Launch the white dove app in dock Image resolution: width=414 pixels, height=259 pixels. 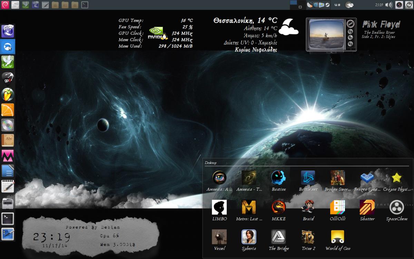click(8, 62)
